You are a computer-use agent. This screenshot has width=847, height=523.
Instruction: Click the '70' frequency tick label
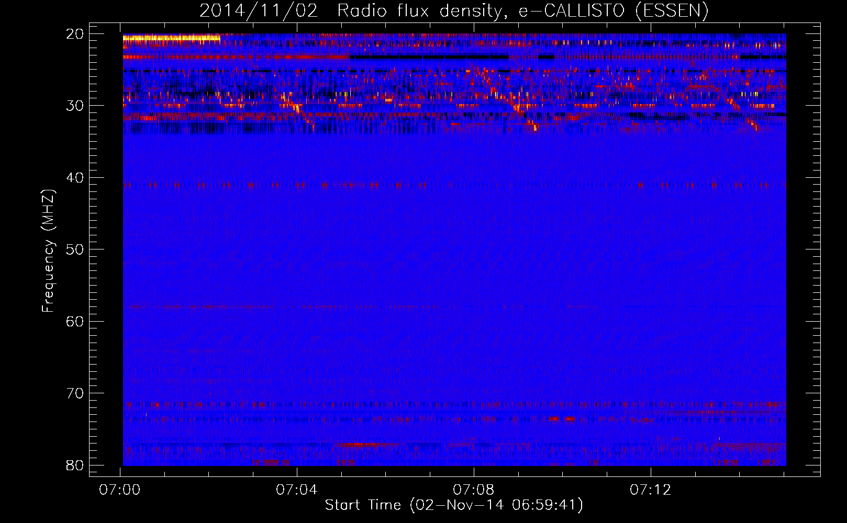(x=75, y=393)
